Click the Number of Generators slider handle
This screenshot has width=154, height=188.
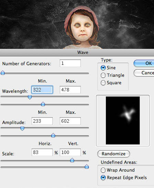pos(3,73)
